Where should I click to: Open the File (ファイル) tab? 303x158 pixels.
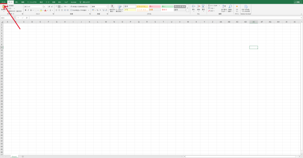pos(4,2)
